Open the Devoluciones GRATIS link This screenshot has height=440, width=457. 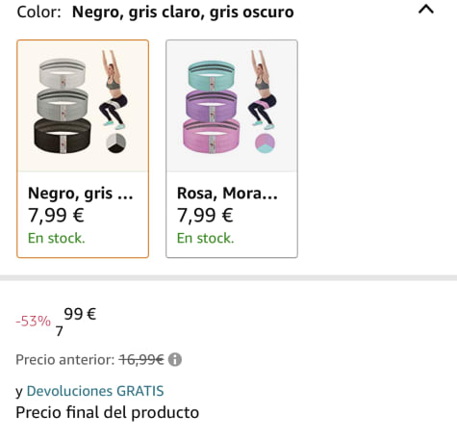pos(95,391)
